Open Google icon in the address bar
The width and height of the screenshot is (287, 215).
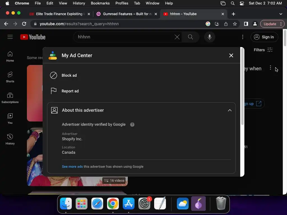click(208, 24)
